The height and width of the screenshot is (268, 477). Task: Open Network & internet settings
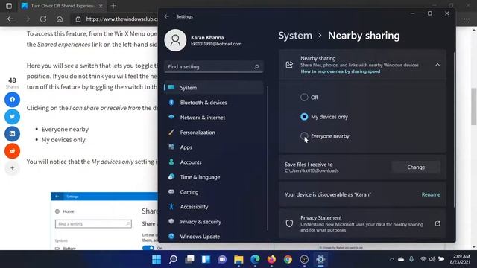(214, 118)
